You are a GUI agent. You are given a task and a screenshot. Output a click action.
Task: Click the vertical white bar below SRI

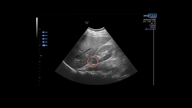pos(154,57)
